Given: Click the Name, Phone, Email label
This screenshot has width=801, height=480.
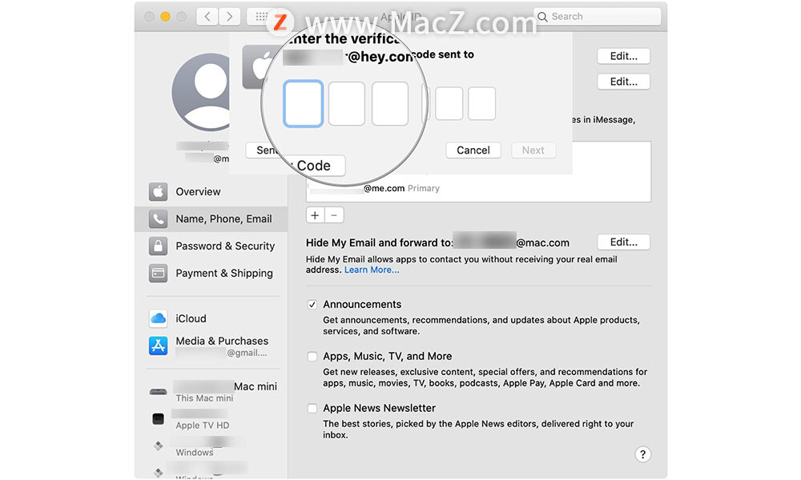Looking at the screenshot, I should pos(223,219).
